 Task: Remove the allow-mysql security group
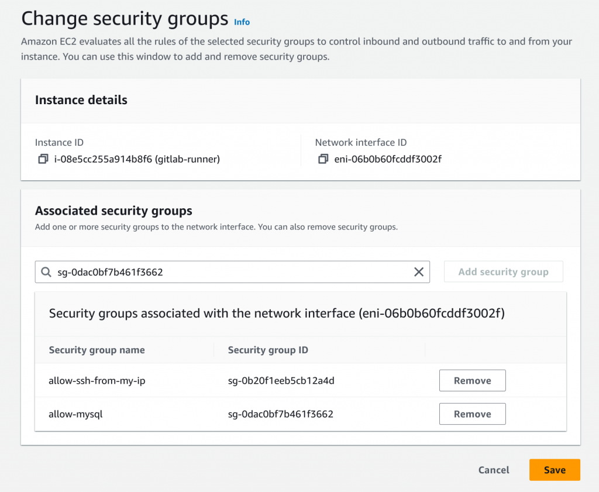click(x=472, y=414)
